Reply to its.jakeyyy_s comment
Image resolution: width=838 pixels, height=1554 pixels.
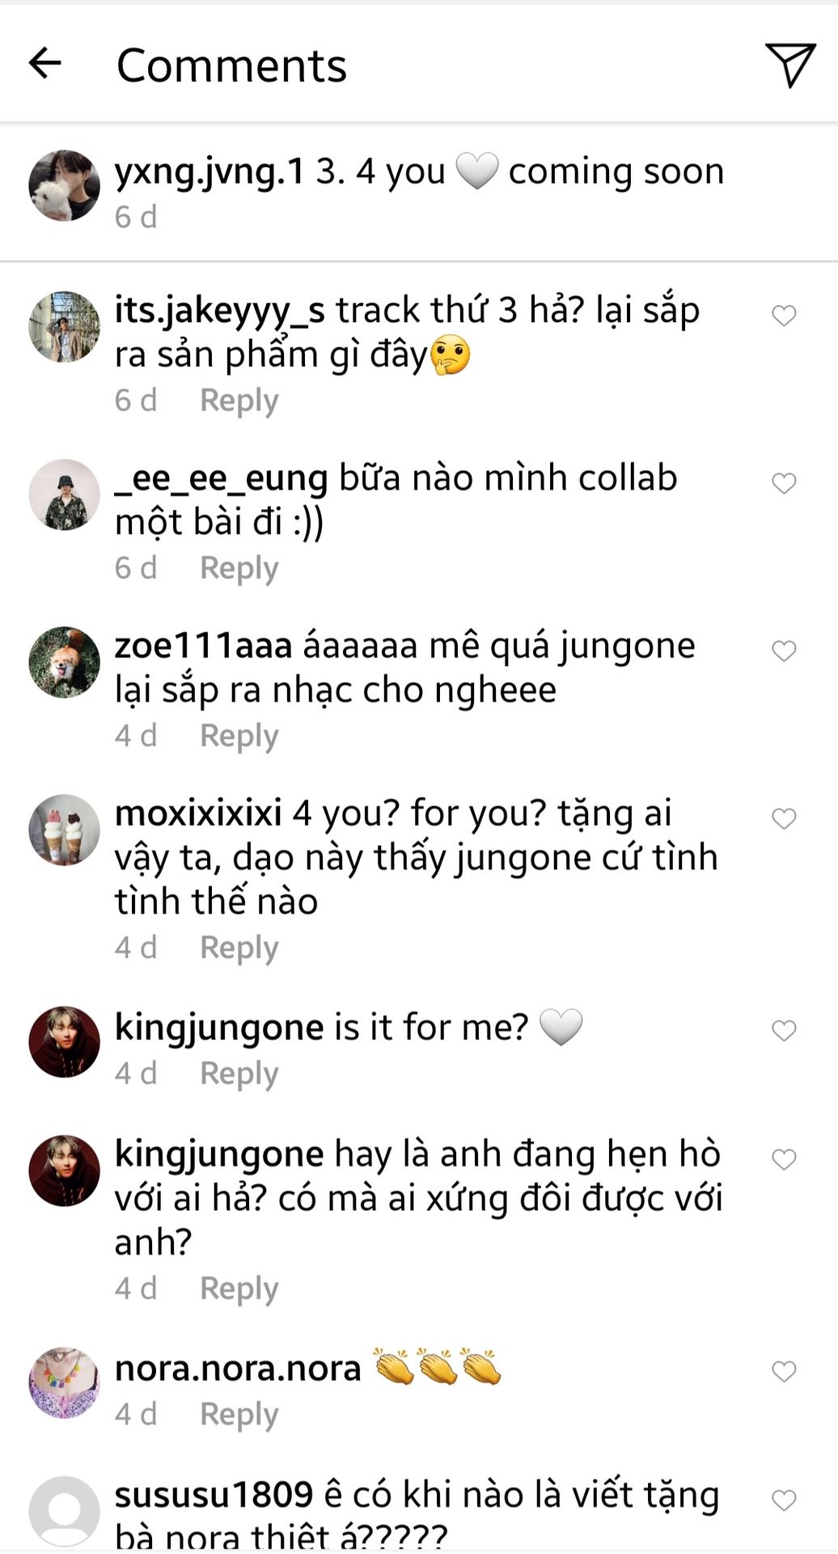[x=239, y=400]
